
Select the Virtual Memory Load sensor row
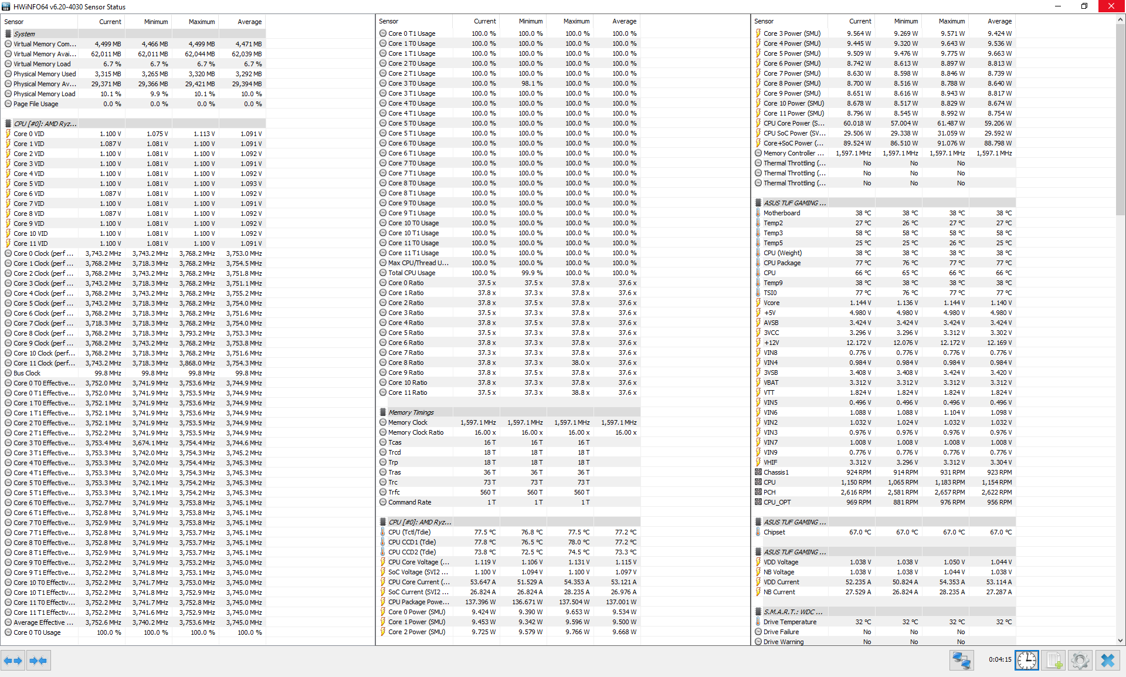click(x=42, y=64)
